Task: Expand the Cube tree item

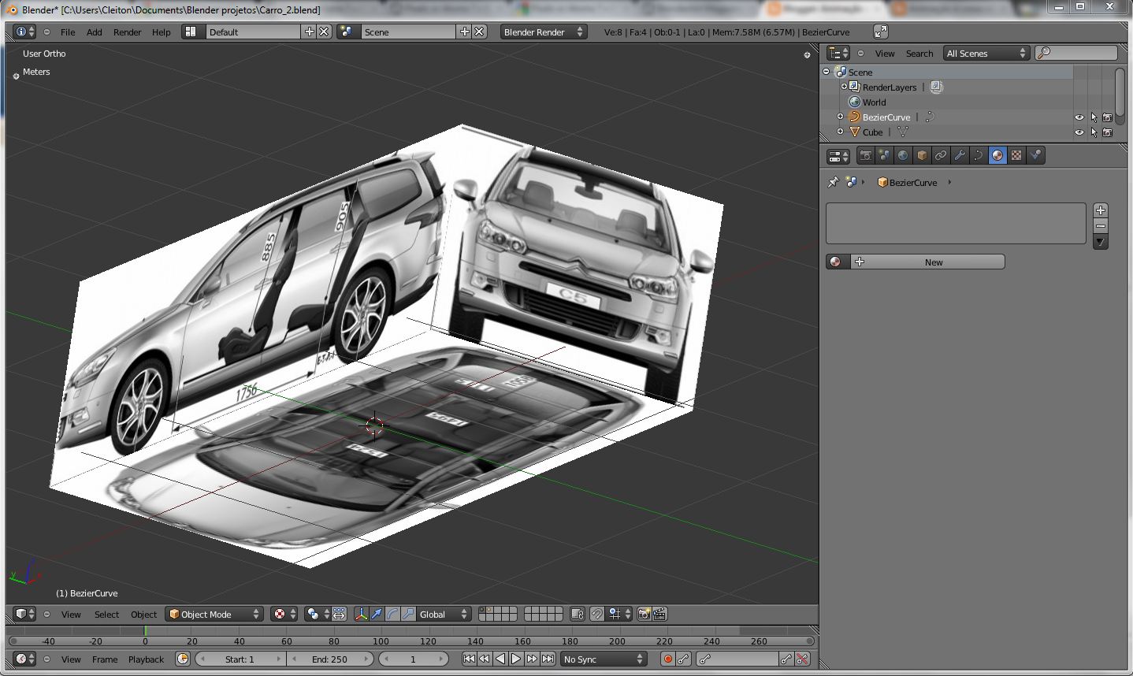Action: tap(841, 132)
